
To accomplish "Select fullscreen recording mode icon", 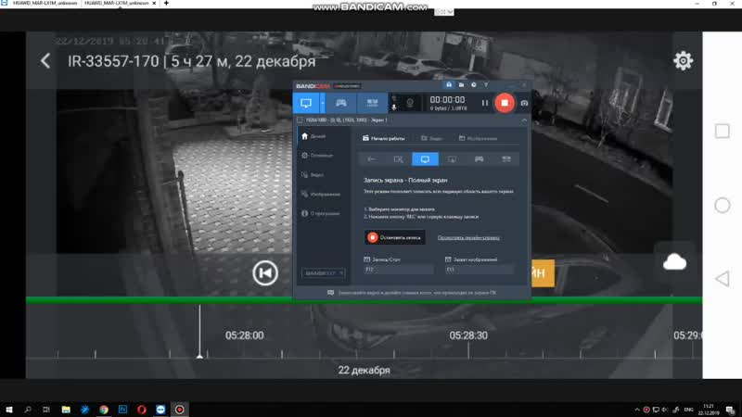I will coord(425,159).
